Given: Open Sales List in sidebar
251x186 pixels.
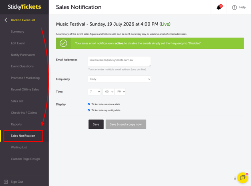Looking at the screenshot, I should 17,101.
